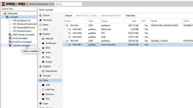Sort by the Device column header
Image resolution: width=193 pixels, height=108 pixels.
click(x=75, y=21)
